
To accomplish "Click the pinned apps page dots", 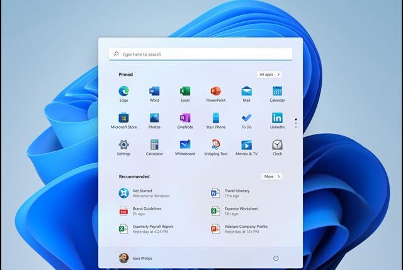I will pos(296,121).
